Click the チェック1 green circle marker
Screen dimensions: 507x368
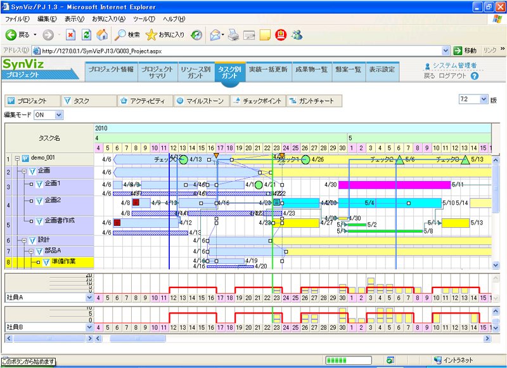[x=305, y=159]
